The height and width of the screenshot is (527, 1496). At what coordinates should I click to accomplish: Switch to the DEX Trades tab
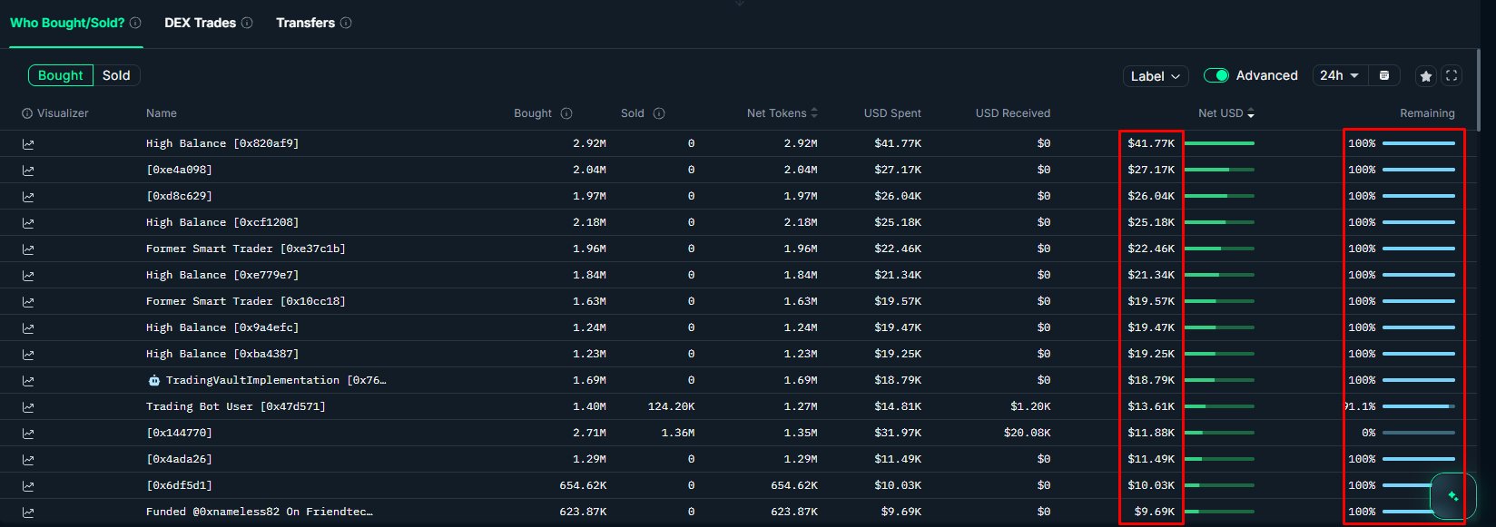coord(200,23)
